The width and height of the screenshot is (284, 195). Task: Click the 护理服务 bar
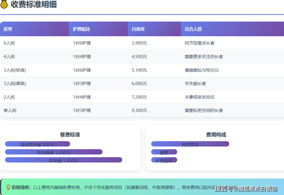pos(164,160)
